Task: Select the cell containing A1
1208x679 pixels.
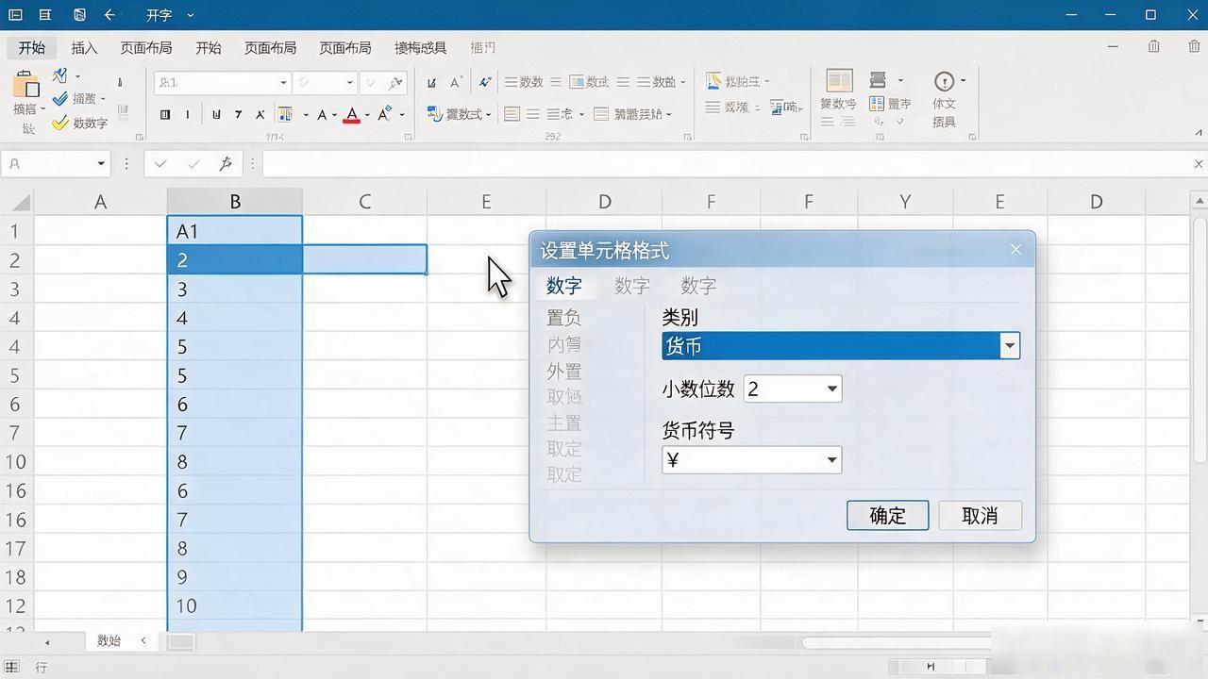Action: point(235,231)
